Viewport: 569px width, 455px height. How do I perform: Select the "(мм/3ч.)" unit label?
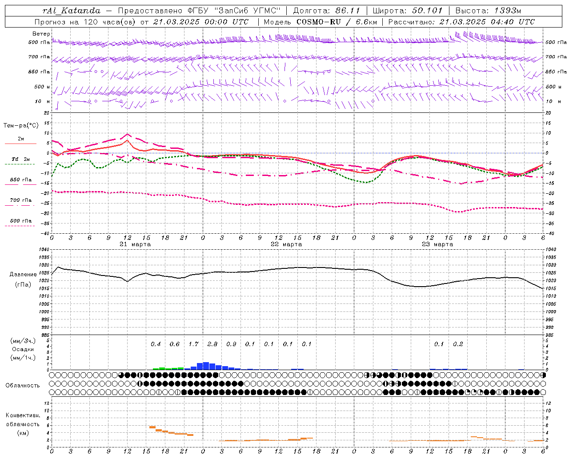(23, 341)
